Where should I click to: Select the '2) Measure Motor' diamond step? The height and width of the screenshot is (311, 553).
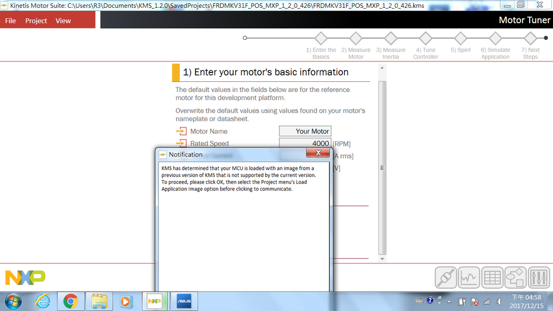point(356,38)
